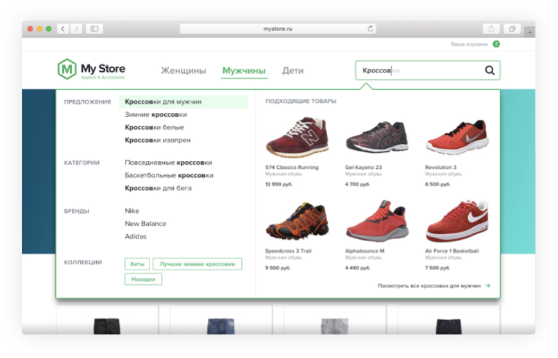558x358 pixels.
Task: Click the browser back arrow
Action: (x=63, y=29)
